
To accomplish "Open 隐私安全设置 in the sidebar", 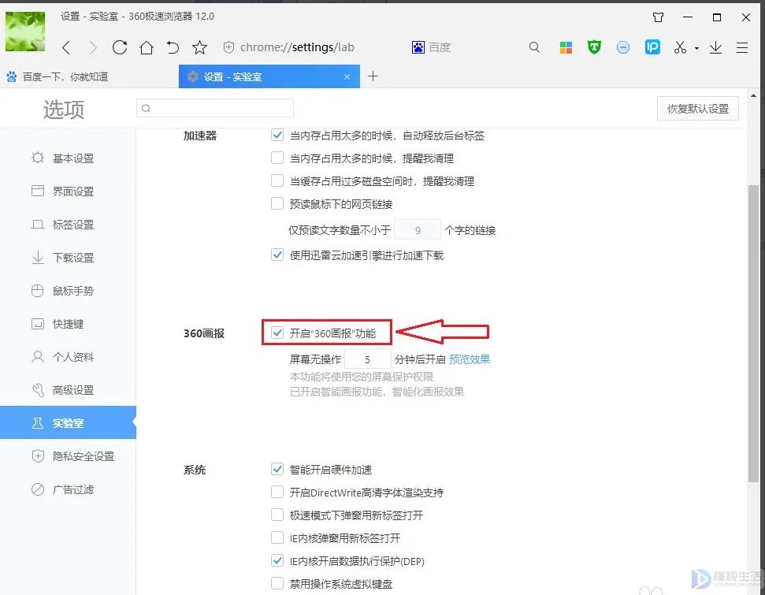I will 68,456.
